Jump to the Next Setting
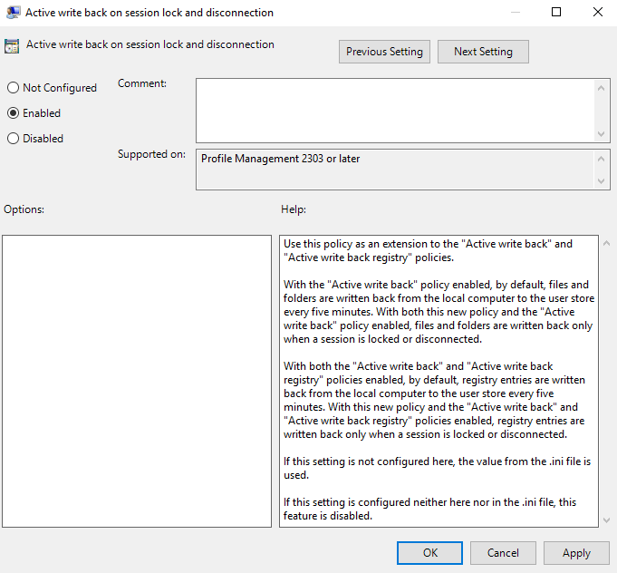Image resolution: width=617 pixels, height=573 pixels. [483, 52]
